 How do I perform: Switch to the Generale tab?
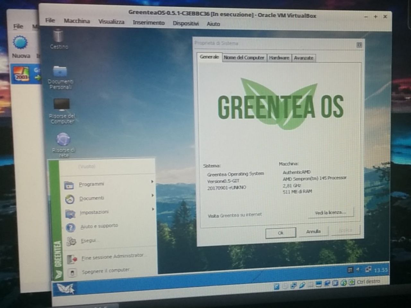click(x=209, y=57)
